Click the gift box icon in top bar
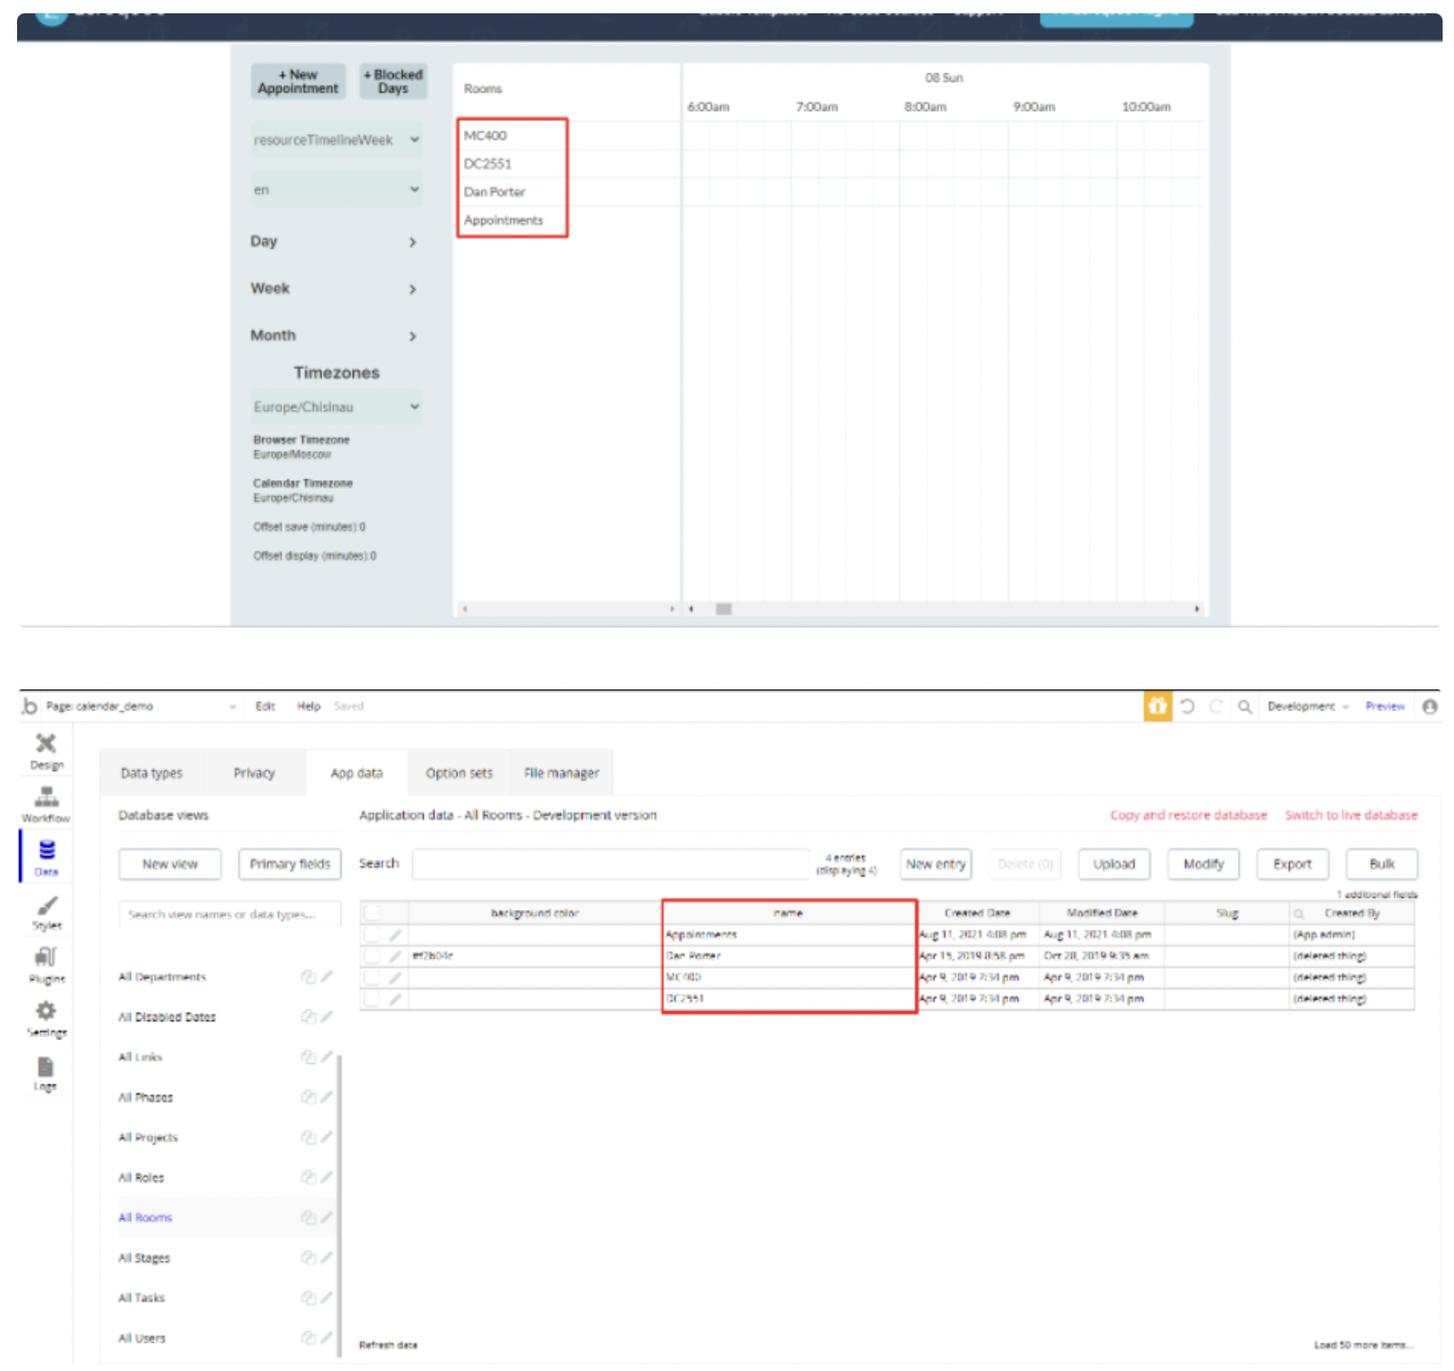 (1157, 706)
